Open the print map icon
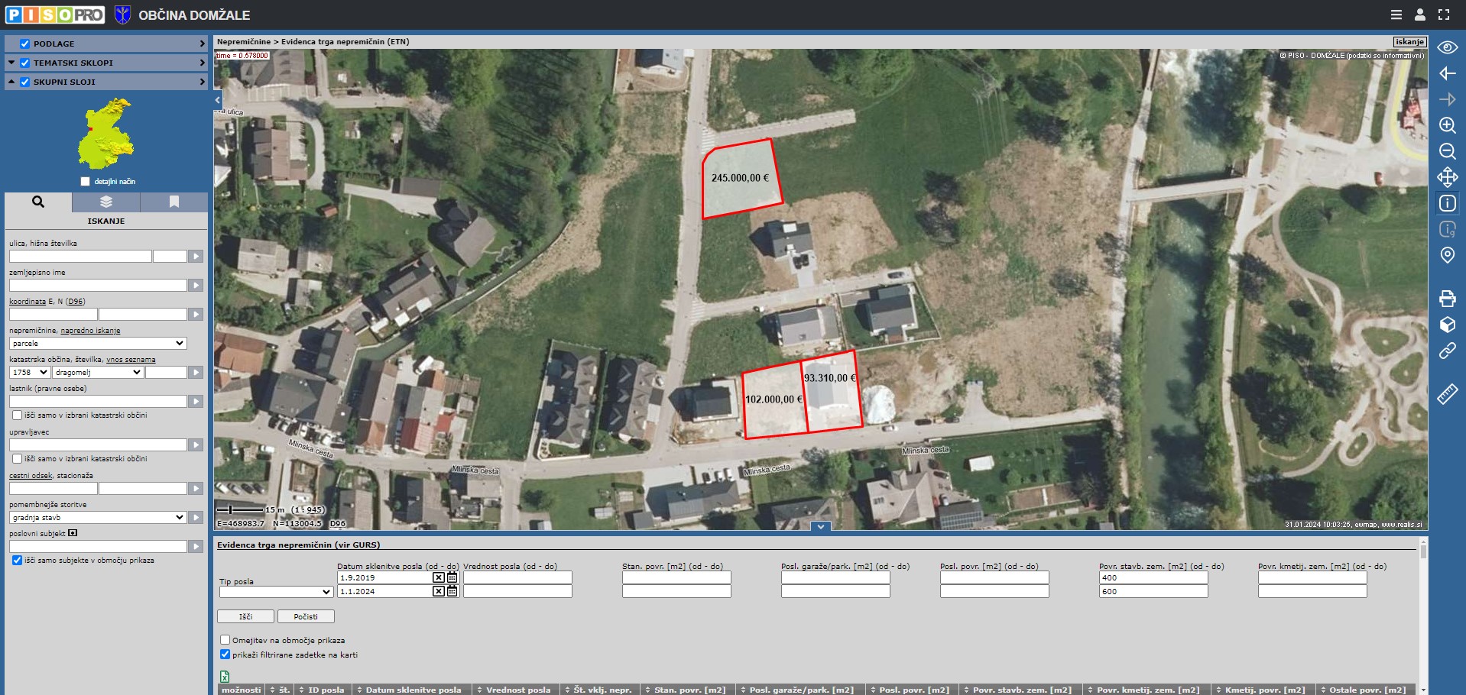Image resolution: width=1466 pixels, height=695 pixels. (x=1447, y=299)
